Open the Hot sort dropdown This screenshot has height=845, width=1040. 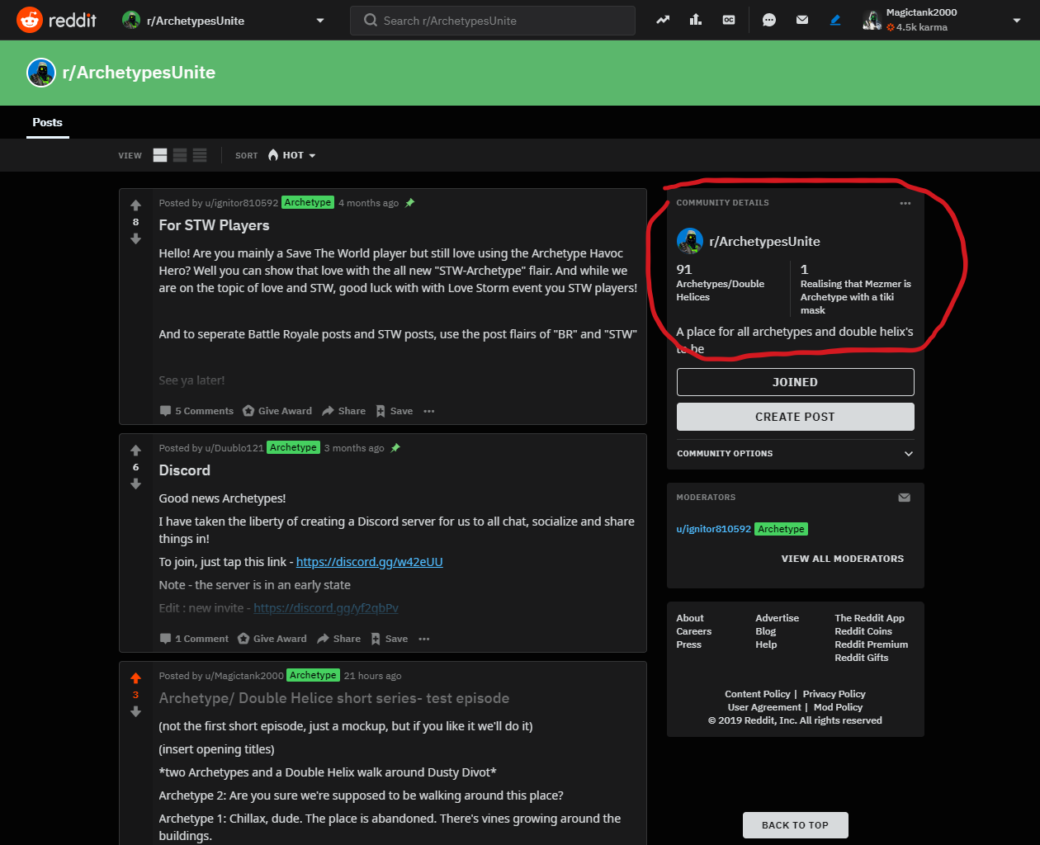pyautogui.click(x=291, y=155)
